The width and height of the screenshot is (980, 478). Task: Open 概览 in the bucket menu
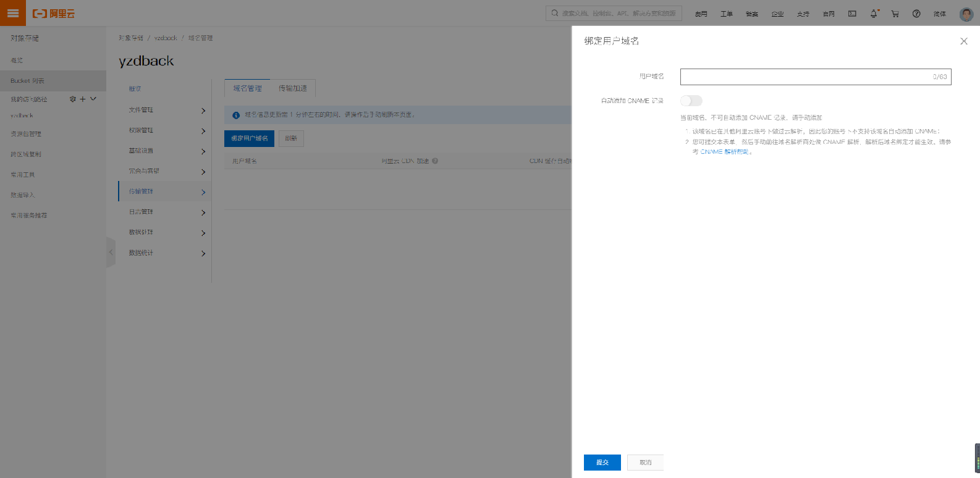click(135, 89)
